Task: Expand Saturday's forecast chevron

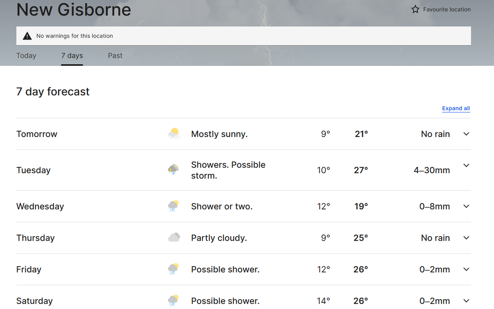Action: tap(466, 301)
